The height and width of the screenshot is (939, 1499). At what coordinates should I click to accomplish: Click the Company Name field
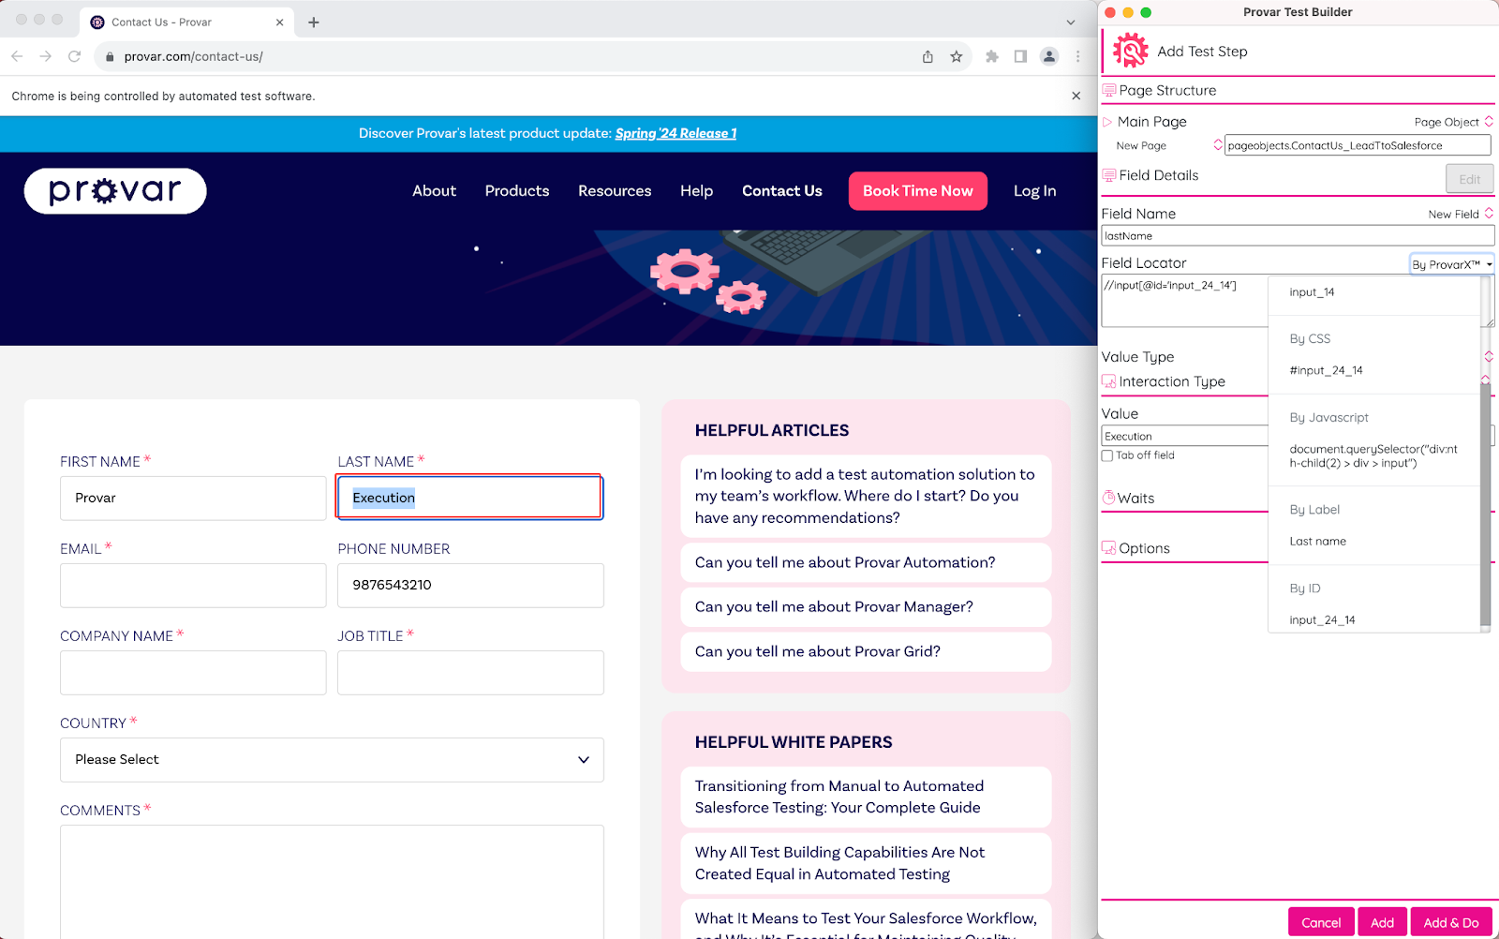click(193, 673)
